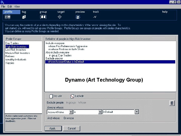Select Retirees profile group

pos(10,56)
